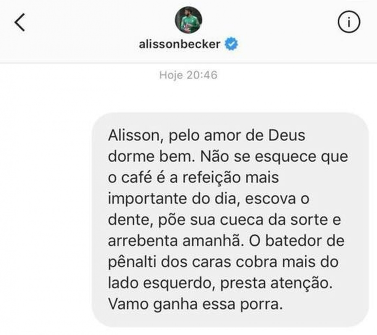Click the phrase "importante do dia"
Screen dimensions: 377x335
[172, 199]
